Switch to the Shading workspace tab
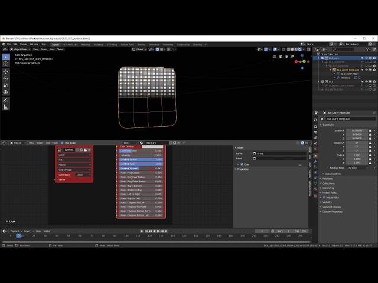 pos(142,45)
